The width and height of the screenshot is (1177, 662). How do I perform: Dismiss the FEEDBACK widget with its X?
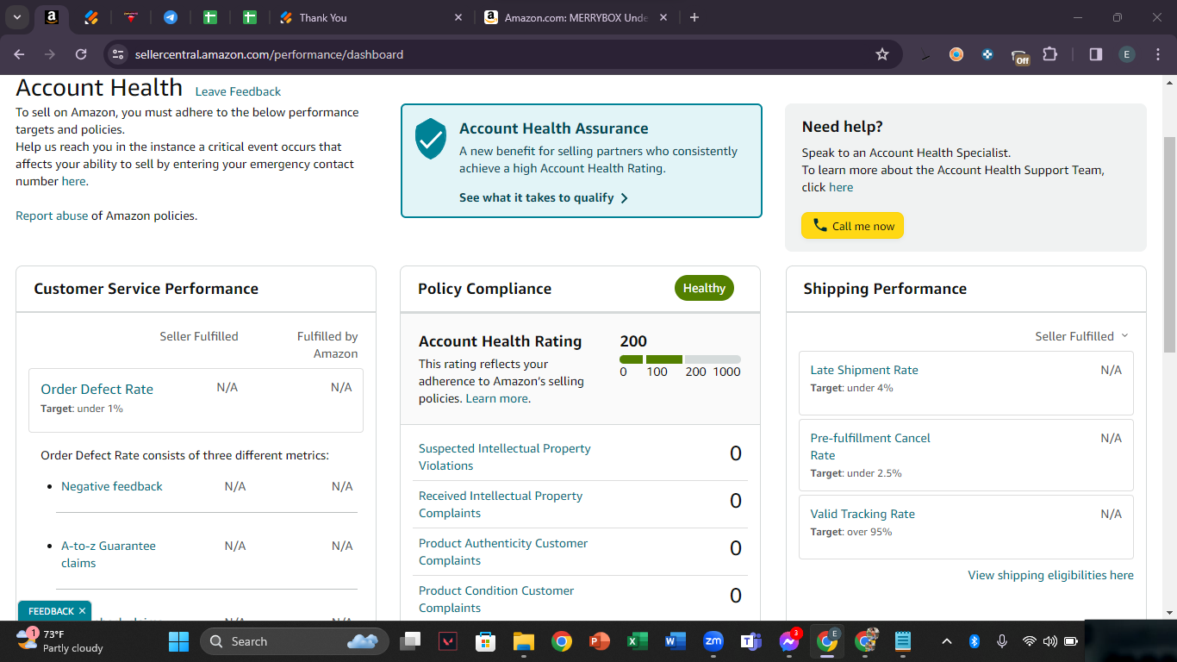[x=82, y=611]
